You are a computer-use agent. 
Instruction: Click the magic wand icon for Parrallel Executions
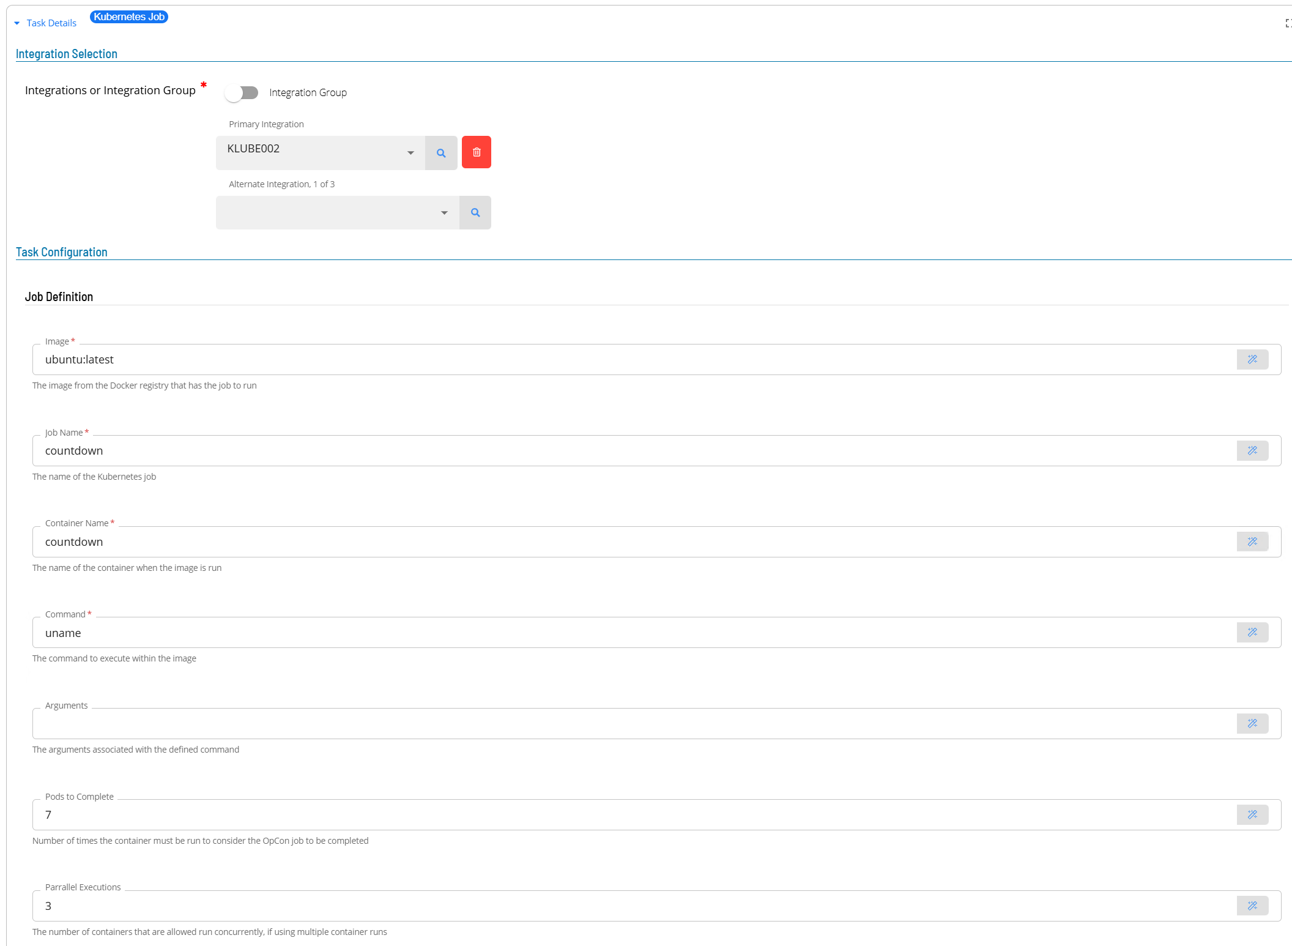point(1252,906)
